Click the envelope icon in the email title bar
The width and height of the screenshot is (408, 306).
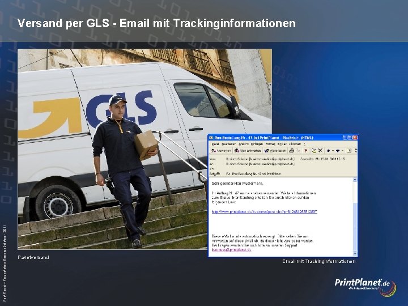click(x=211, y=138)
